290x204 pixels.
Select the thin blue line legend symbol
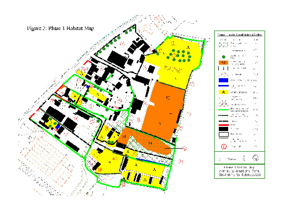click(223, 86)
